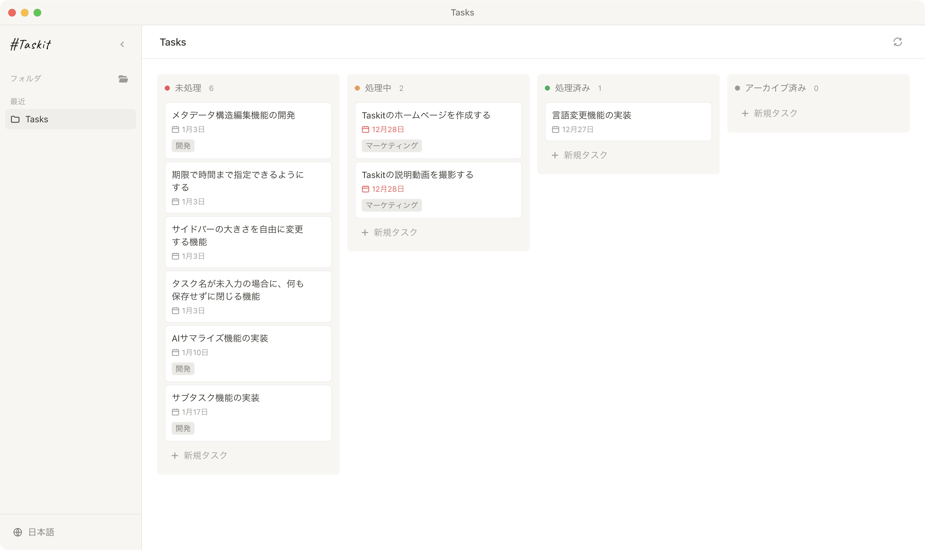Click the calendar icon on メタデータ構造編集機能の開発
Viewport: 925px width, 550px height.
tap(176, 129)
